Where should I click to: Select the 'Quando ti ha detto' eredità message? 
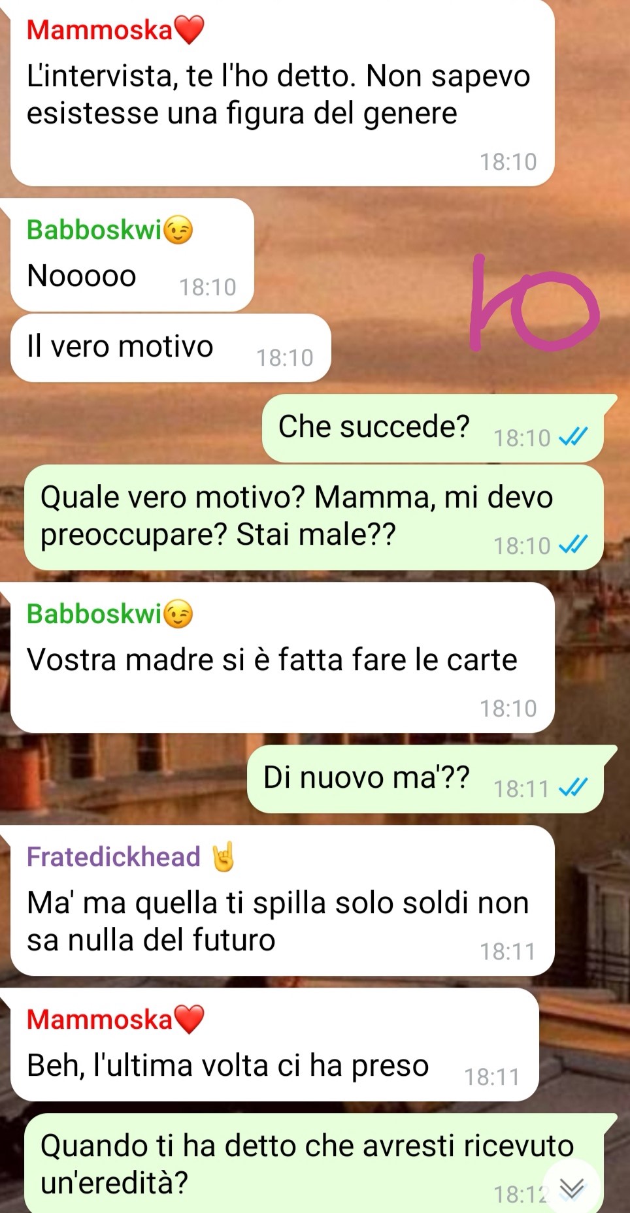click(314, 1163)
